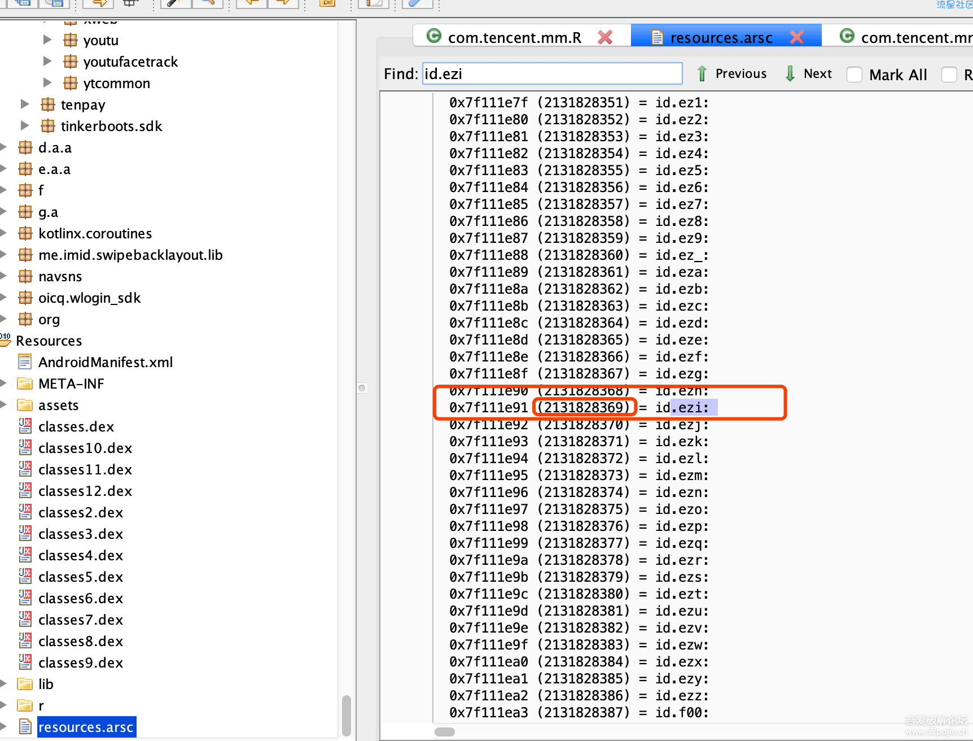Close the resources.arsc tab
Viewport: 973px width, 741px height.
(x=796, y=37)
